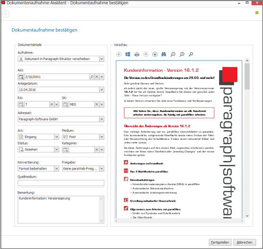Go to previous page in preview
The height and width of the screenshot is (249, 263).
(146, 54)
